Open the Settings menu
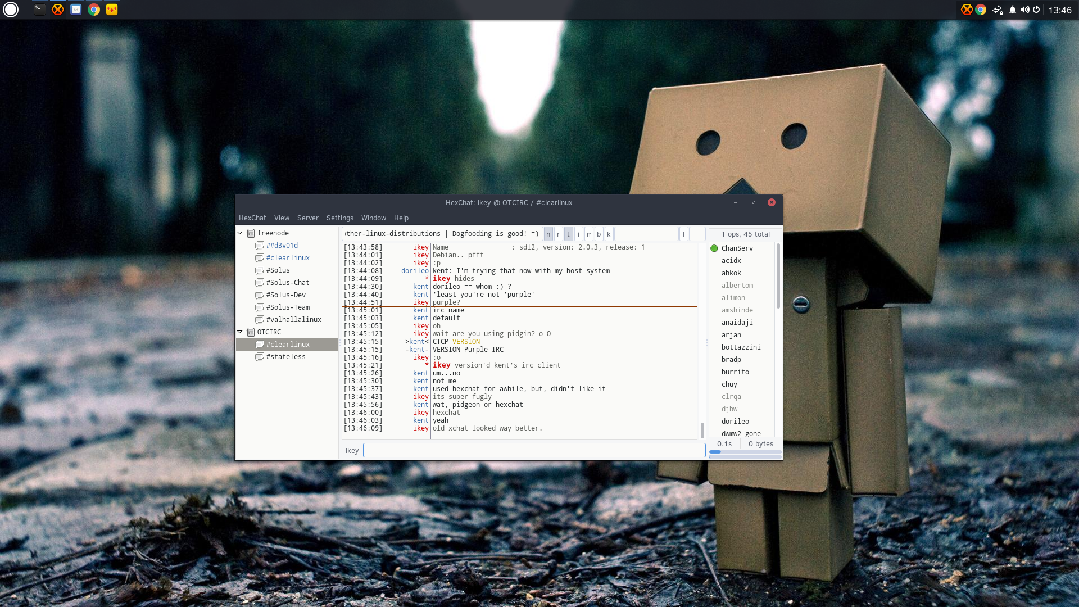Image resolution: width=1079 pixels, height=607 pixels. click(340, 218)
